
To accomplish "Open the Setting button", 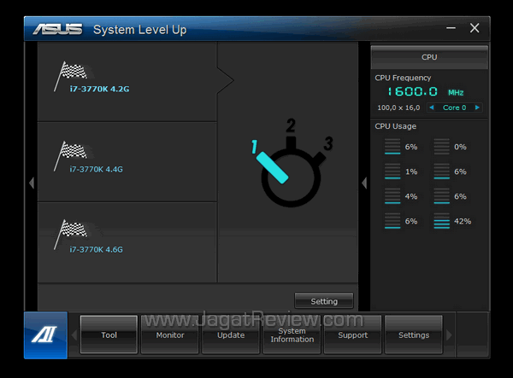I will [x=324, y=301].
